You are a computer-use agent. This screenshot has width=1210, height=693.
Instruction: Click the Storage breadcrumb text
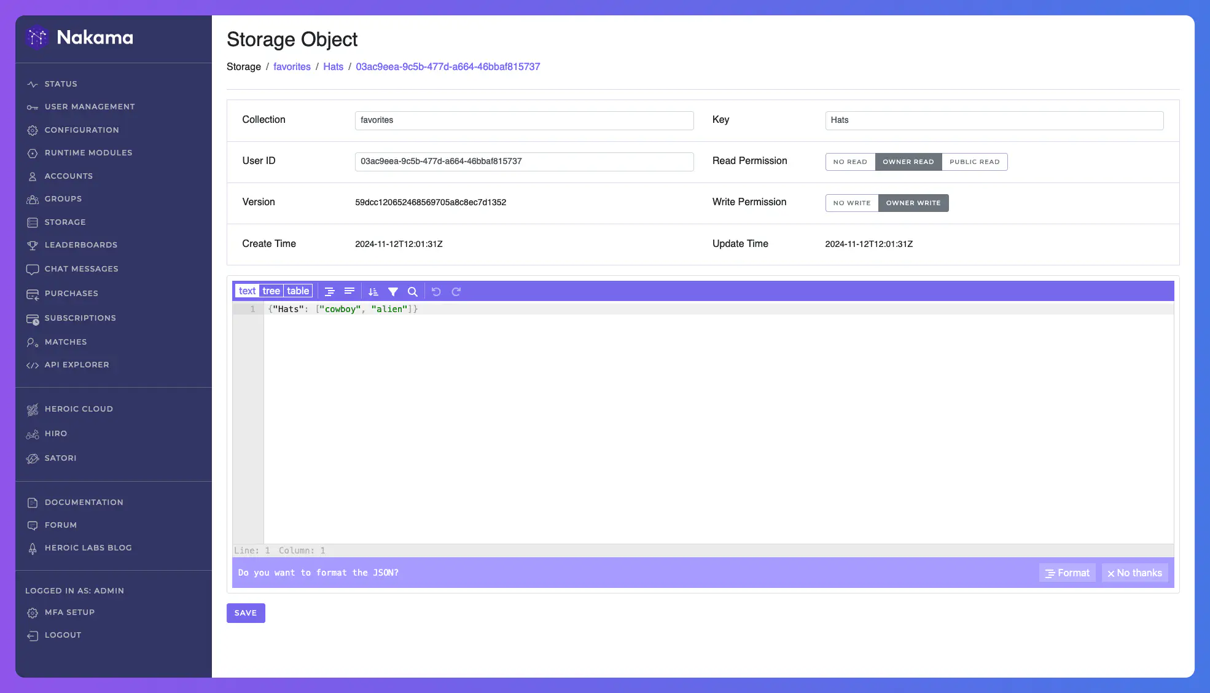(x=244, y=67)
